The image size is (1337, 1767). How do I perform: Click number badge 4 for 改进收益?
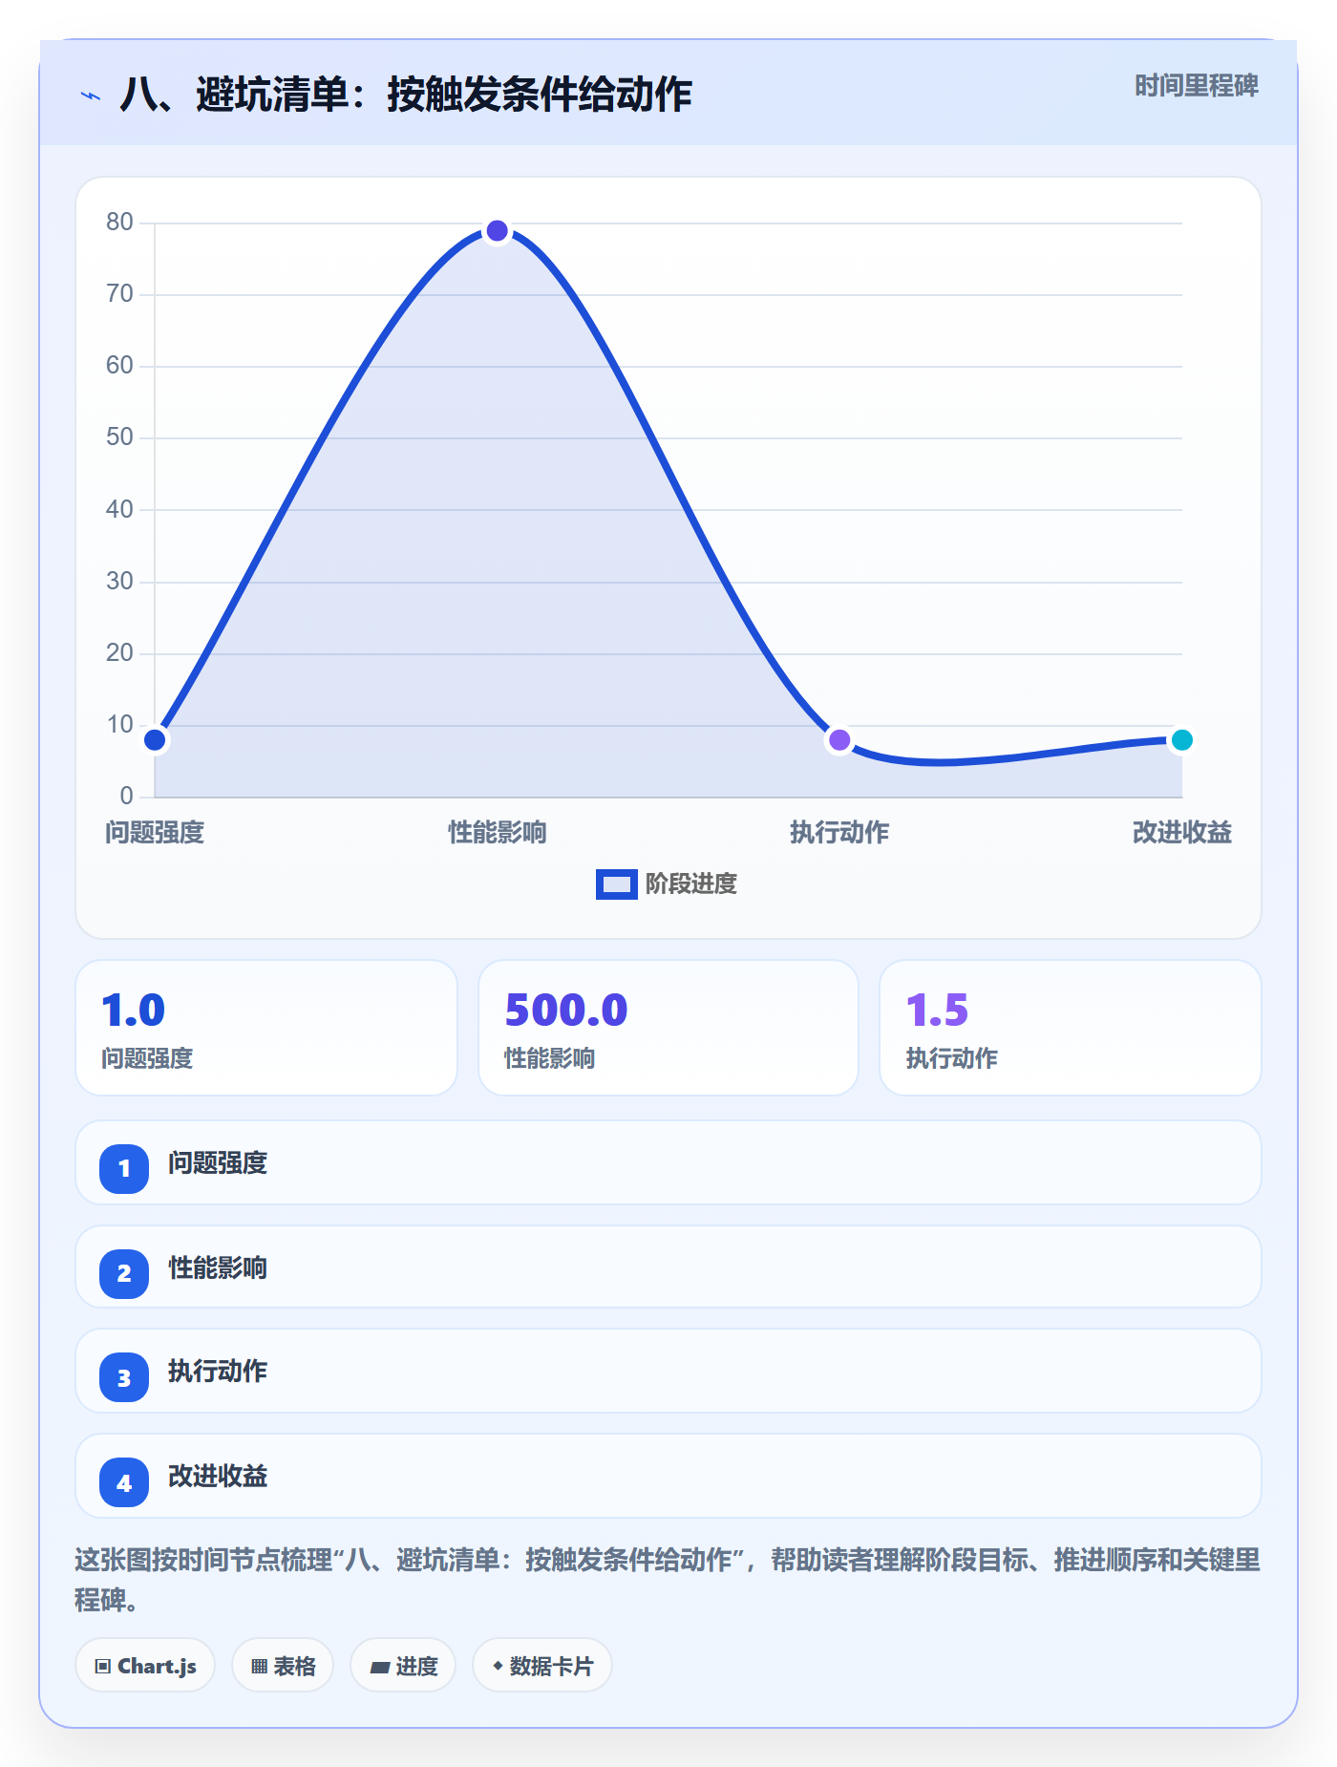(124, 1483)
